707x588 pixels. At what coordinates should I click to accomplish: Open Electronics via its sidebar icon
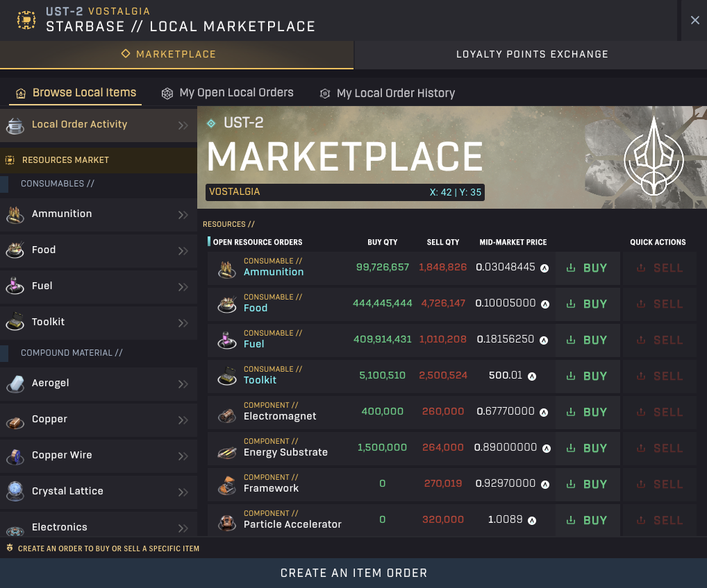15,527
